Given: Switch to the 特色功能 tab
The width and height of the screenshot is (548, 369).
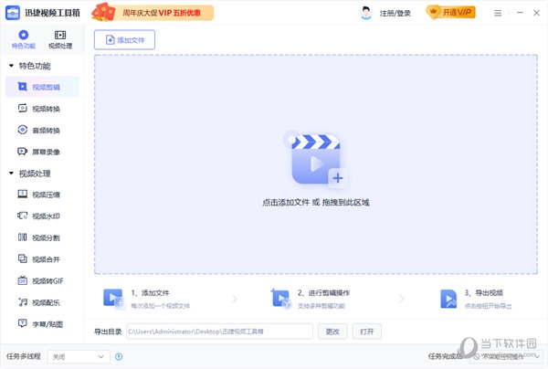Looking at the screenshot, I should tap(24, 39).
